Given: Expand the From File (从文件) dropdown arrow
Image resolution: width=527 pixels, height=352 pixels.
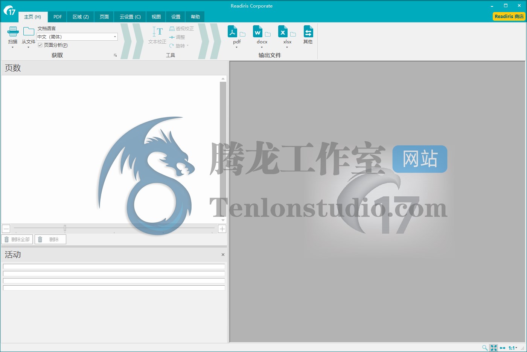Looking at the screenshot, I should coord(28,47).
